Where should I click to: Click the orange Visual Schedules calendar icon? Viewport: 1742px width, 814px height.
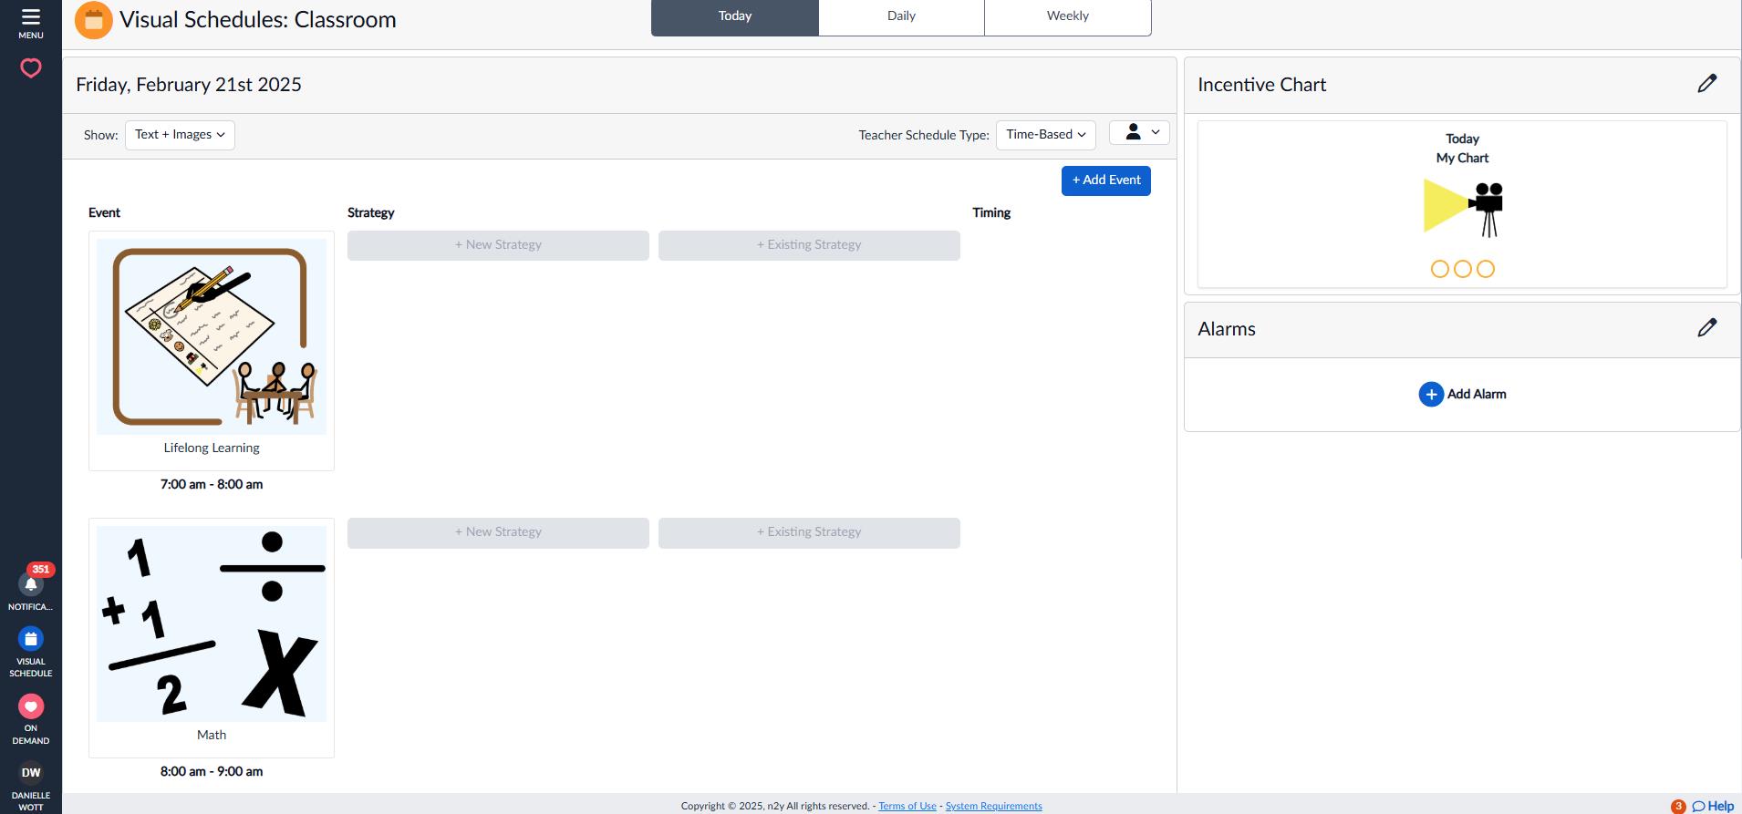point(93,19)
